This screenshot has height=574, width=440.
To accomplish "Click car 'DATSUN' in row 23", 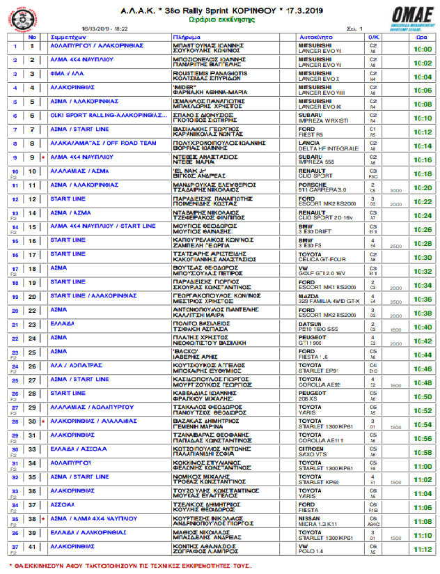I will [x=310, y=325].
